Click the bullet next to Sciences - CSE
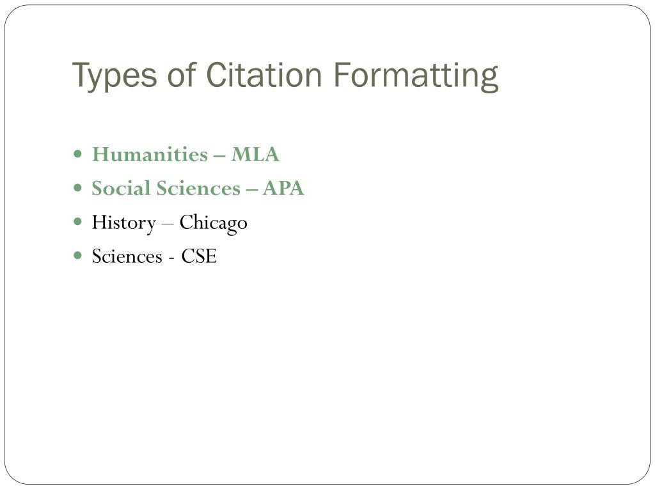The image size is (655, 491). [x=77, y=255]
